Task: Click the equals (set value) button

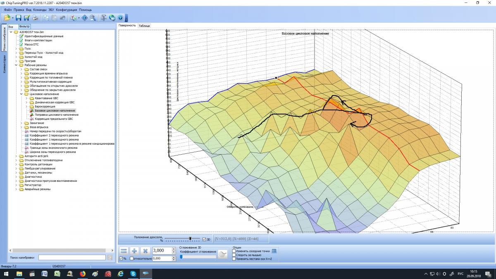Action: [124, 250]
